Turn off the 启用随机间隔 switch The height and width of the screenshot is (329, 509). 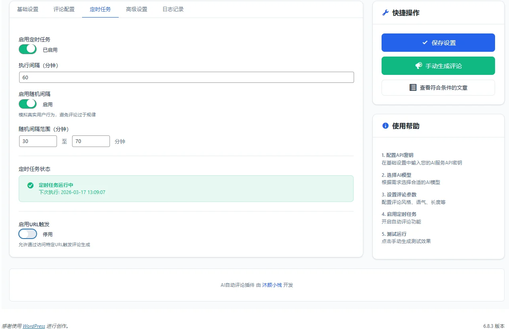(27, 104)
